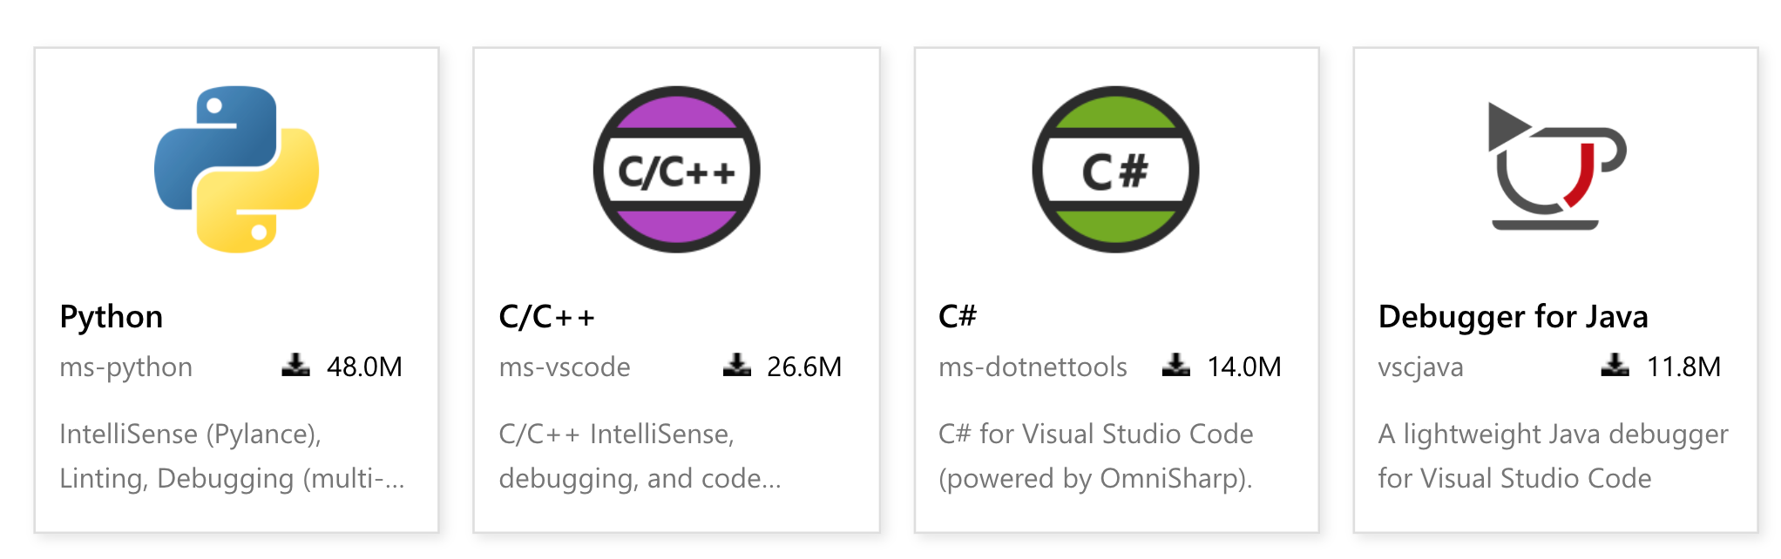Open the C# extension title
The image size is (1781, 559).
[958, 316]
